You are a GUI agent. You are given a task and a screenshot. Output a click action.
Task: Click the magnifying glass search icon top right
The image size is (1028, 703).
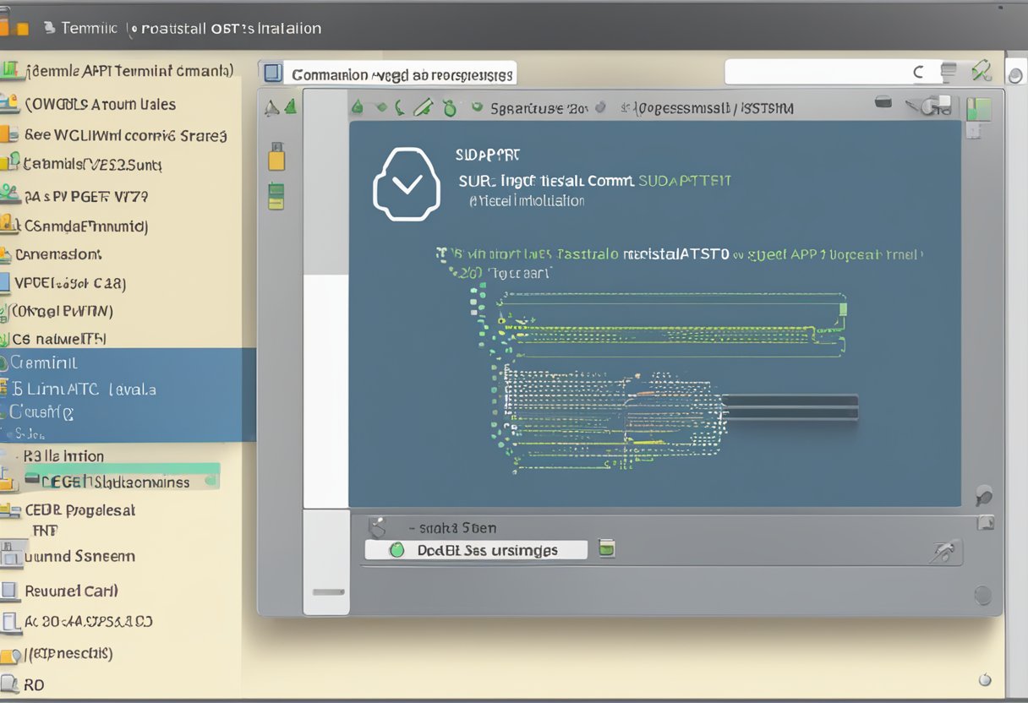pyautogui.click(x=982, y=73)
